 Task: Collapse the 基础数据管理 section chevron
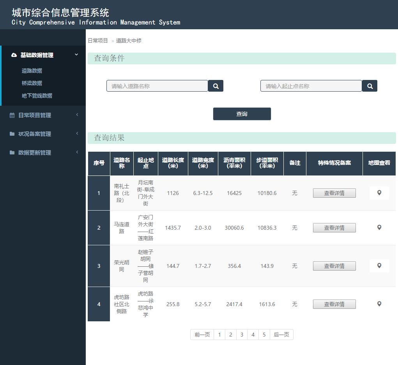[x=76, y=55]
